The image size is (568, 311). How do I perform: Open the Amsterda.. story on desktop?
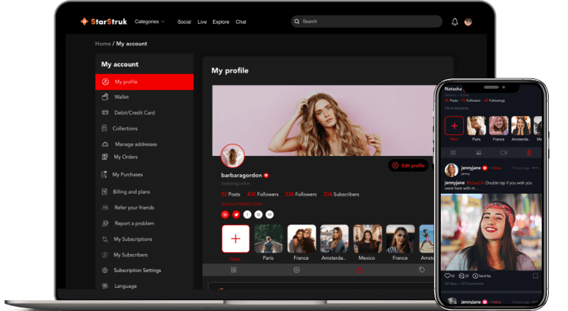coord(334,239)
